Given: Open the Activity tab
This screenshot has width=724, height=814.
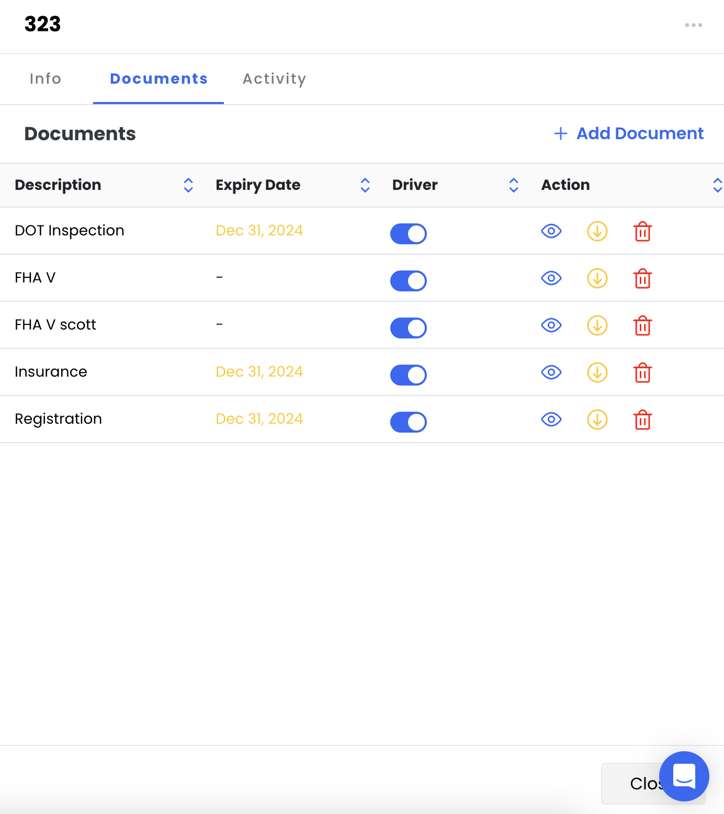Looking at the screenshot, I should pos(274,79).
